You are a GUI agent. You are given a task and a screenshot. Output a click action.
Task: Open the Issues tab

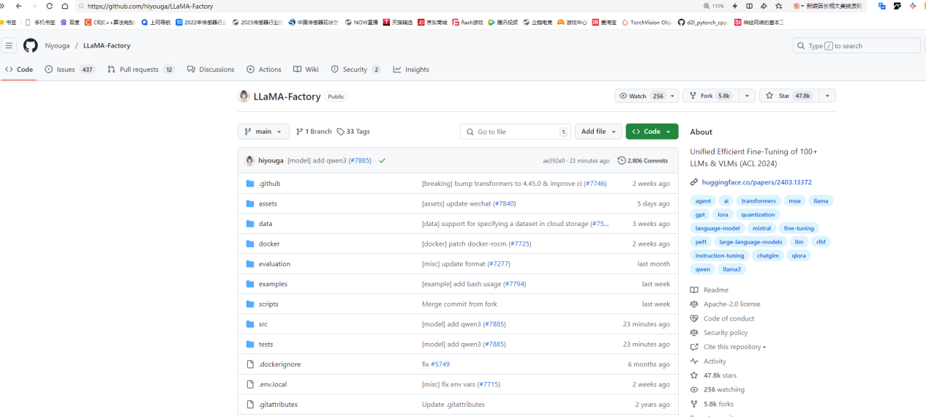(70, 69)
